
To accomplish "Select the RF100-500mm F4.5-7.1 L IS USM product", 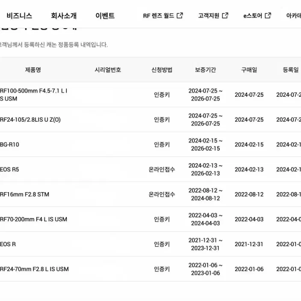I will [x=33, y=95].
